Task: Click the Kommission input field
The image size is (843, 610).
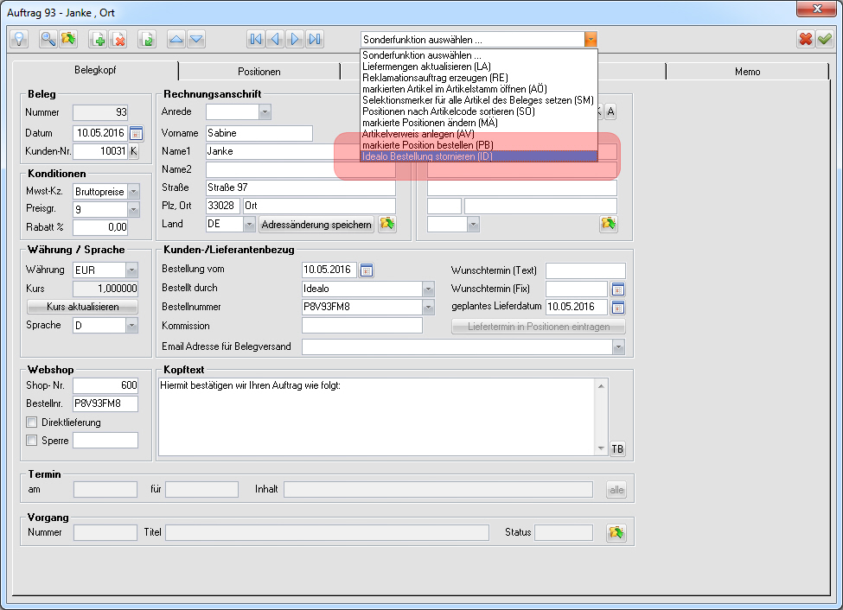Action: [361, 326]
